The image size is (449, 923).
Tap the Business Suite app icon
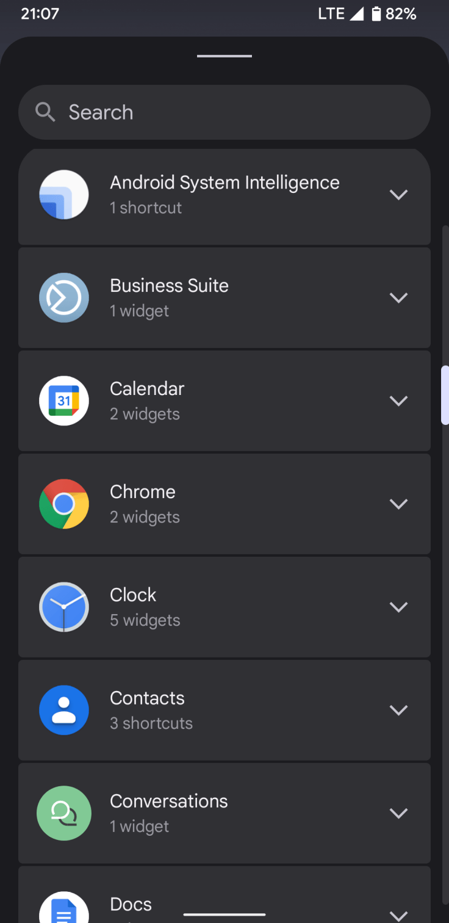[x=64, y=298]
